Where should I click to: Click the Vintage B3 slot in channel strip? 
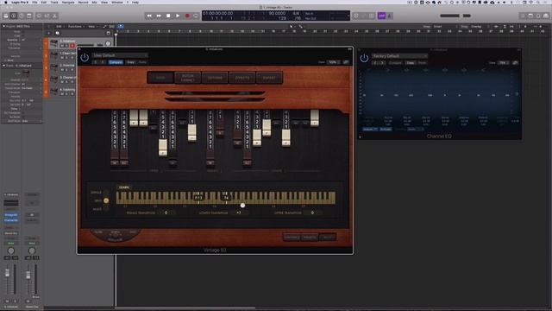pos(11,215)
